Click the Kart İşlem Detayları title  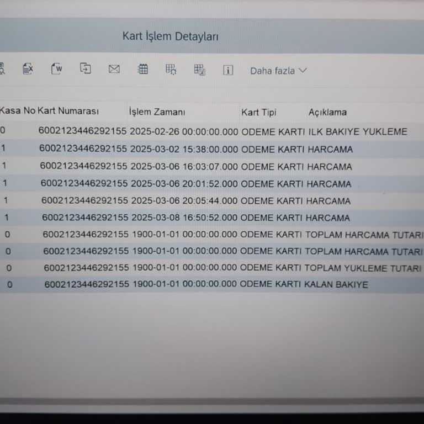[171, 36]
